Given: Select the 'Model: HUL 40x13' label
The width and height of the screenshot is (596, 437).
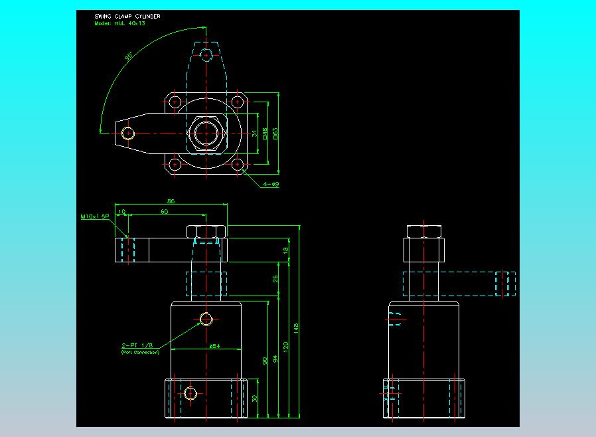Looking at the screenshot, I should tap(119, 23).
